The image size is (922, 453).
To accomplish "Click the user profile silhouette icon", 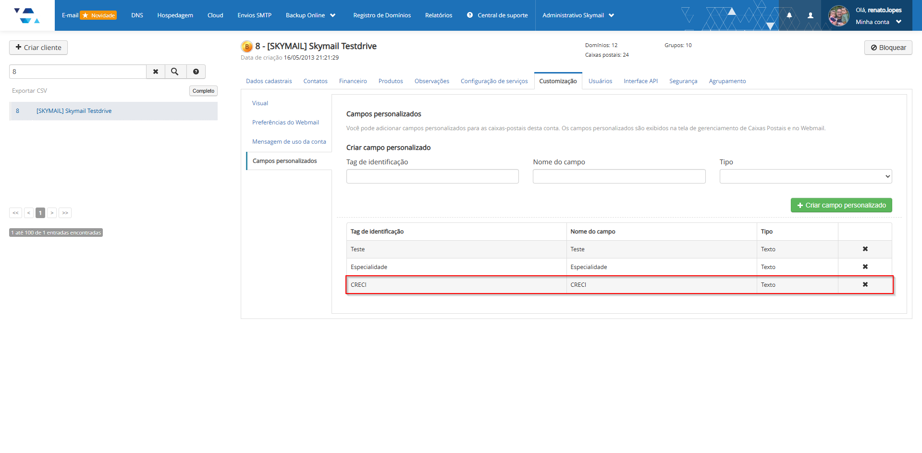I will [x=811, y=15].
